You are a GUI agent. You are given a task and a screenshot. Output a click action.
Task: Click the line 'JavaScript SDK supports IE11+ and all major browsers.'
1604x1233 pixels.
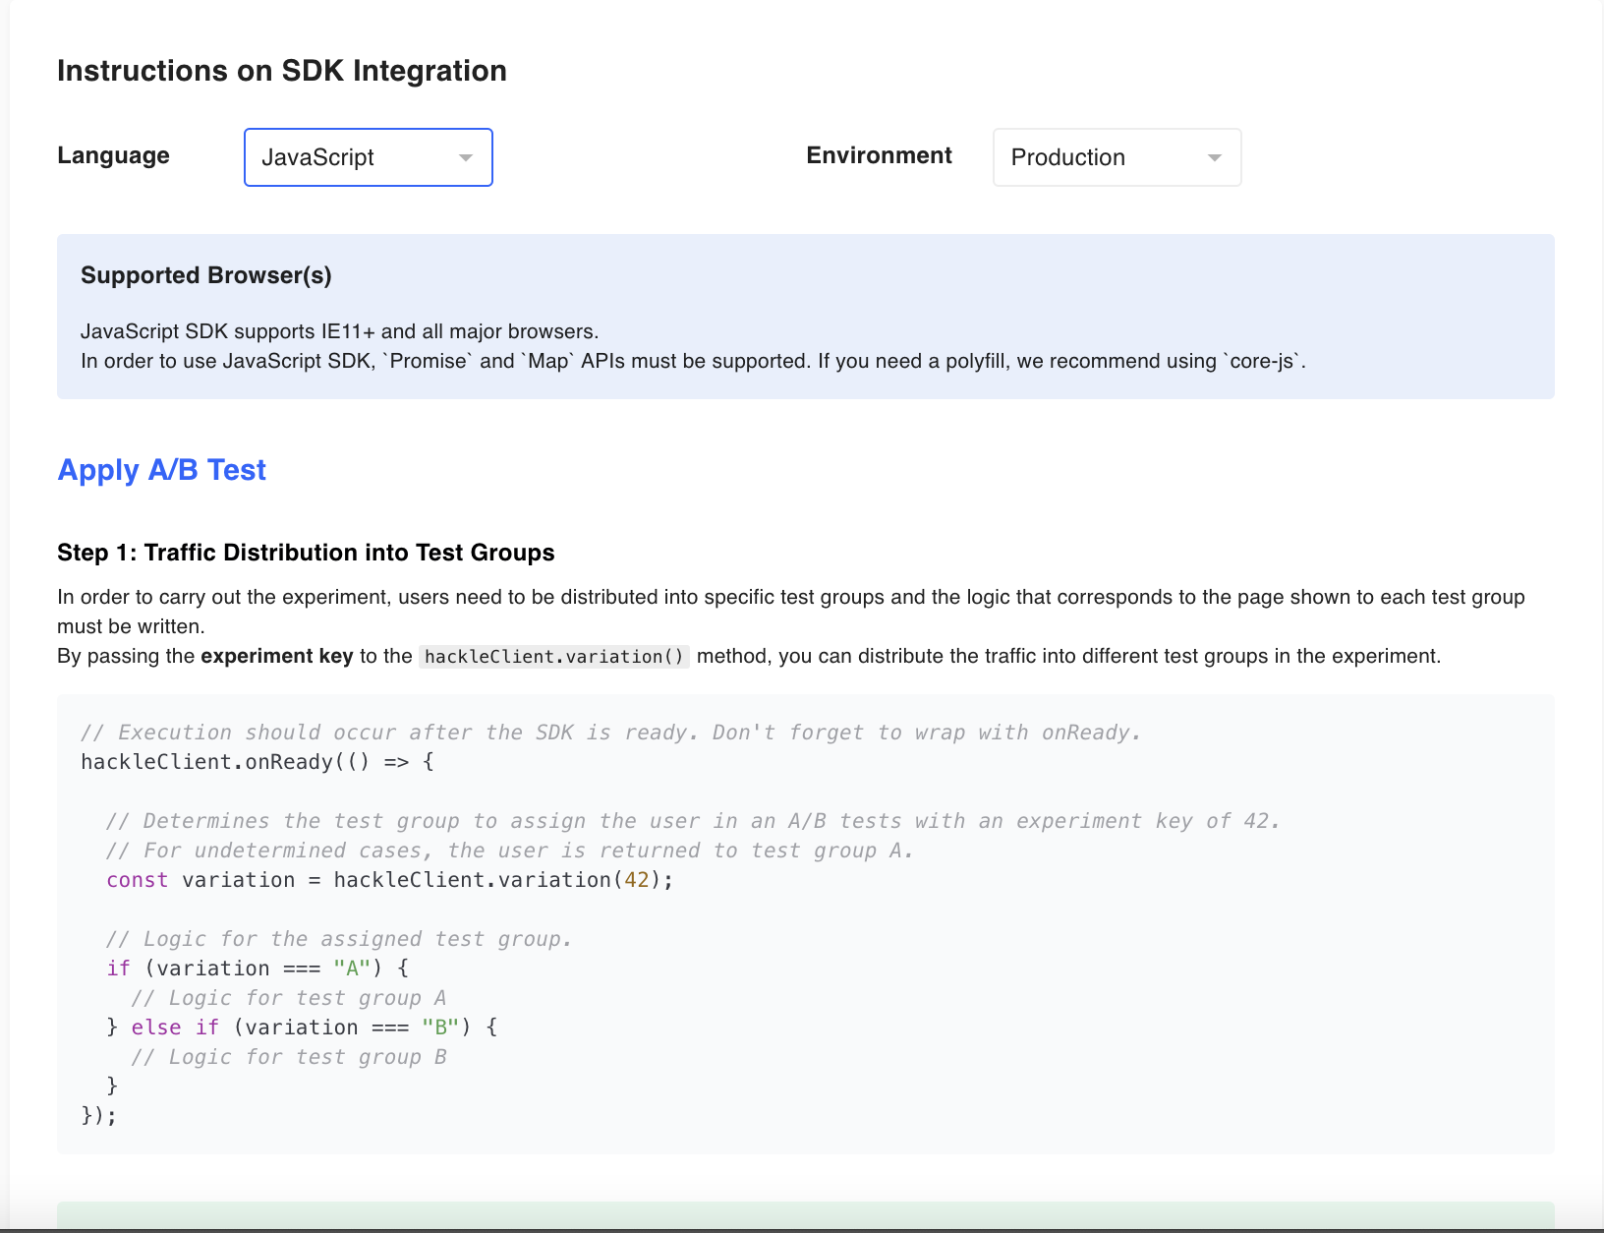click(340, 331)
